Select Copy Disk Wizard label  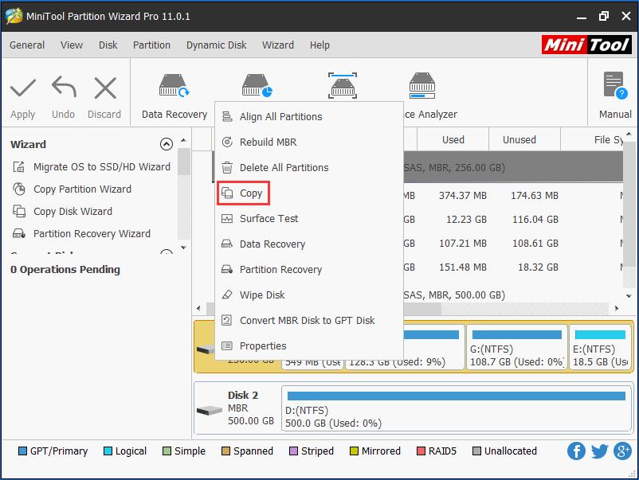73,211
